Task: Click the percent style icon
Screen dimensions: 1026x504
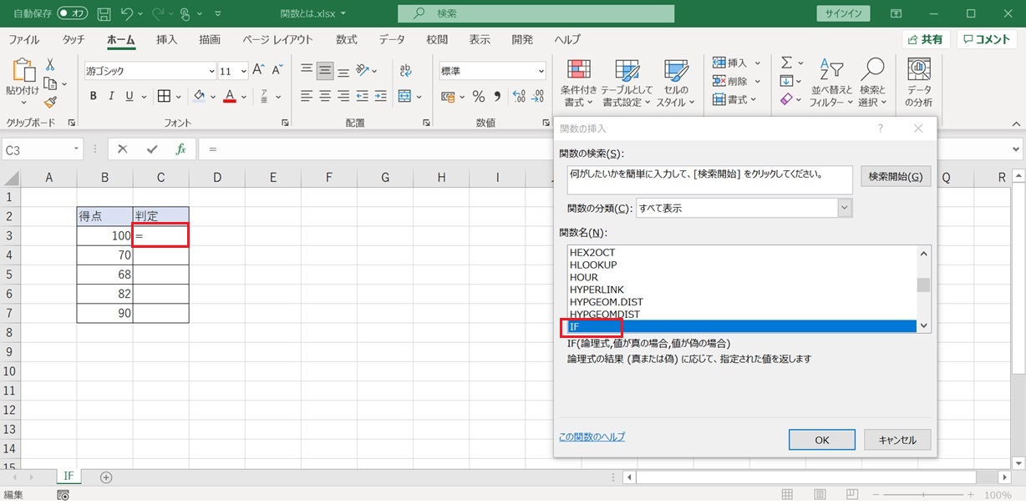Action: tap(479, 97)
